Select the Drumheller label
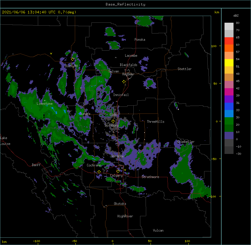 (x=186, y=142)
